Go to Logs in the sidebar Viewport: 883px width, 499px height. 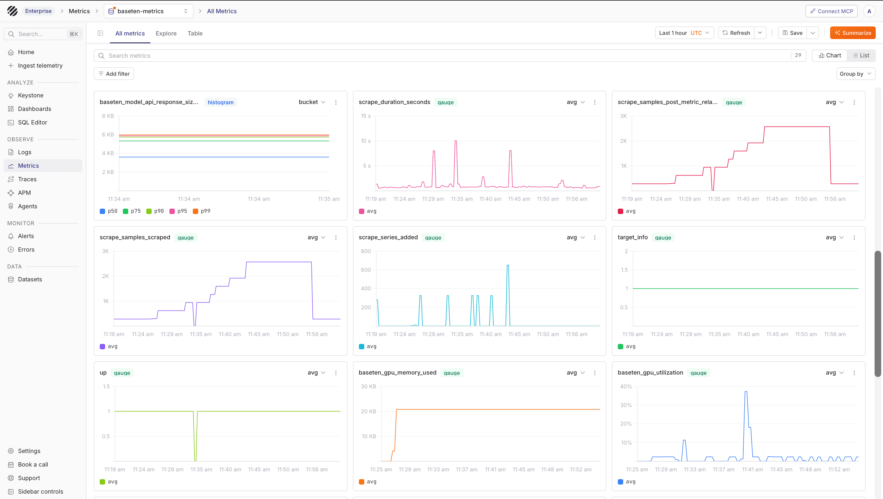click(x=43, y=152)
